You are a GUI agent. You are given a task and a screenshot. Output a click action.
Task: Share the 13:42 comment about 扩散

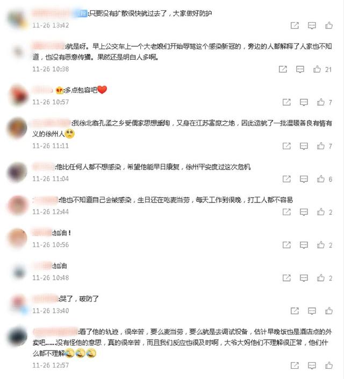point(295,25)
